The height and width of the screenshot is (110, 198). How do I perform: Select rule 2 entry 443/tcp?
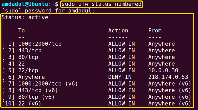[30, 50]
